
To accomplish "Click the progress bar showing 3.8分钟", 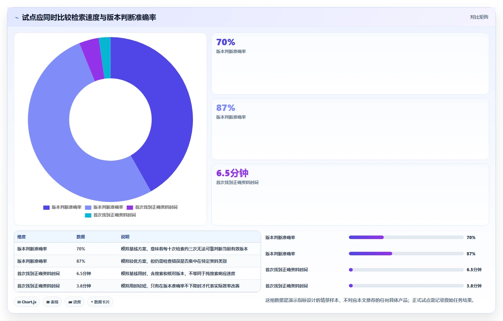I will (x=406, y=286).
